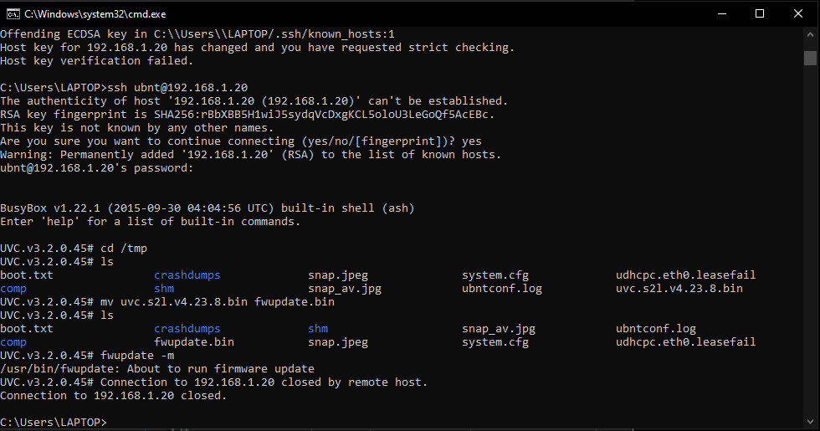Image resolution: width=820 pixels, height=431 pixels.
Task: Click the 'About to run firmware update' message
Action: 218,368
